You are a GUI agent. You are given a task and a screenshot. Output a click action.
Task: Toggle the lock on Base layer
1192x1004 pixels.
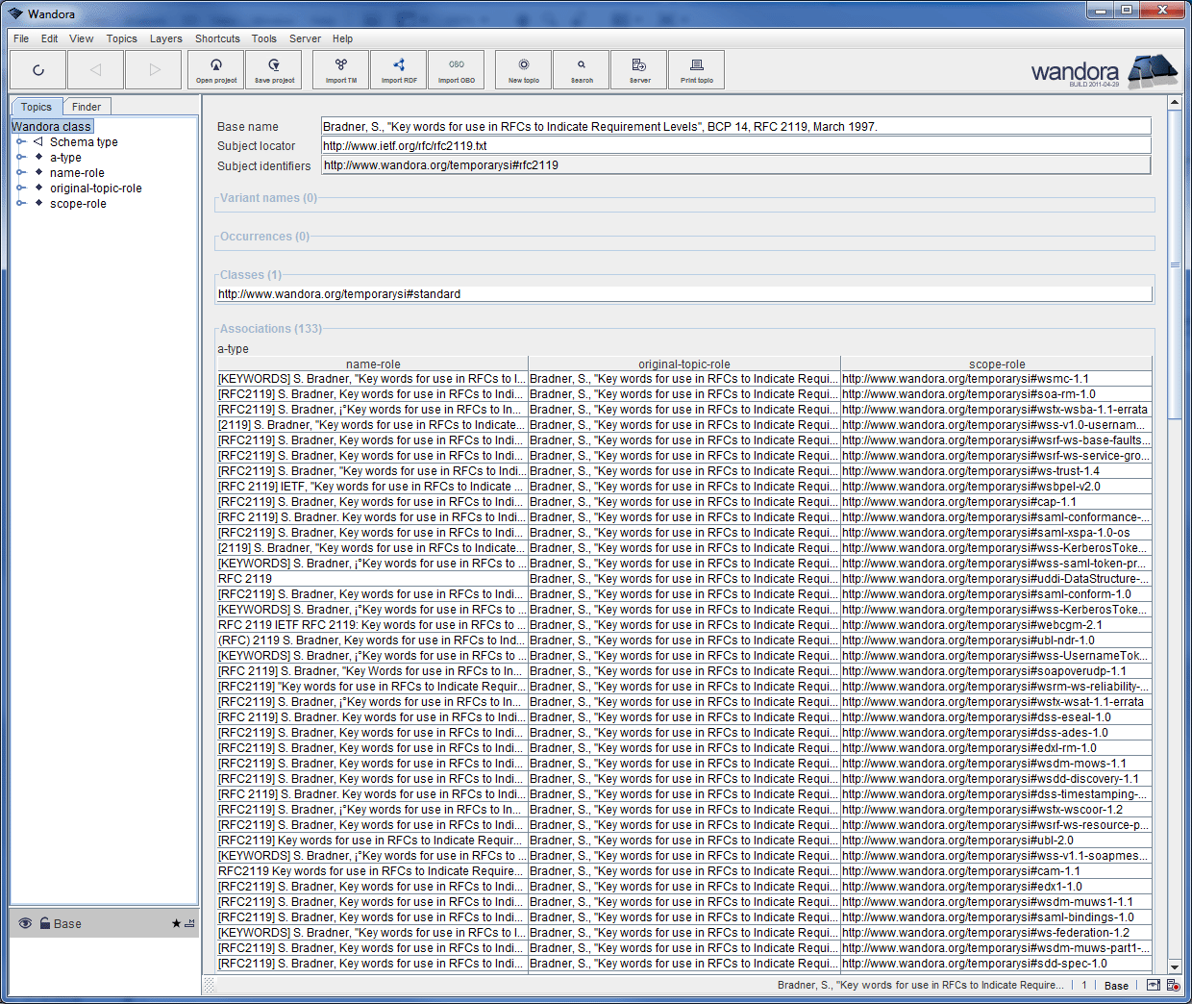coord(44,923)
